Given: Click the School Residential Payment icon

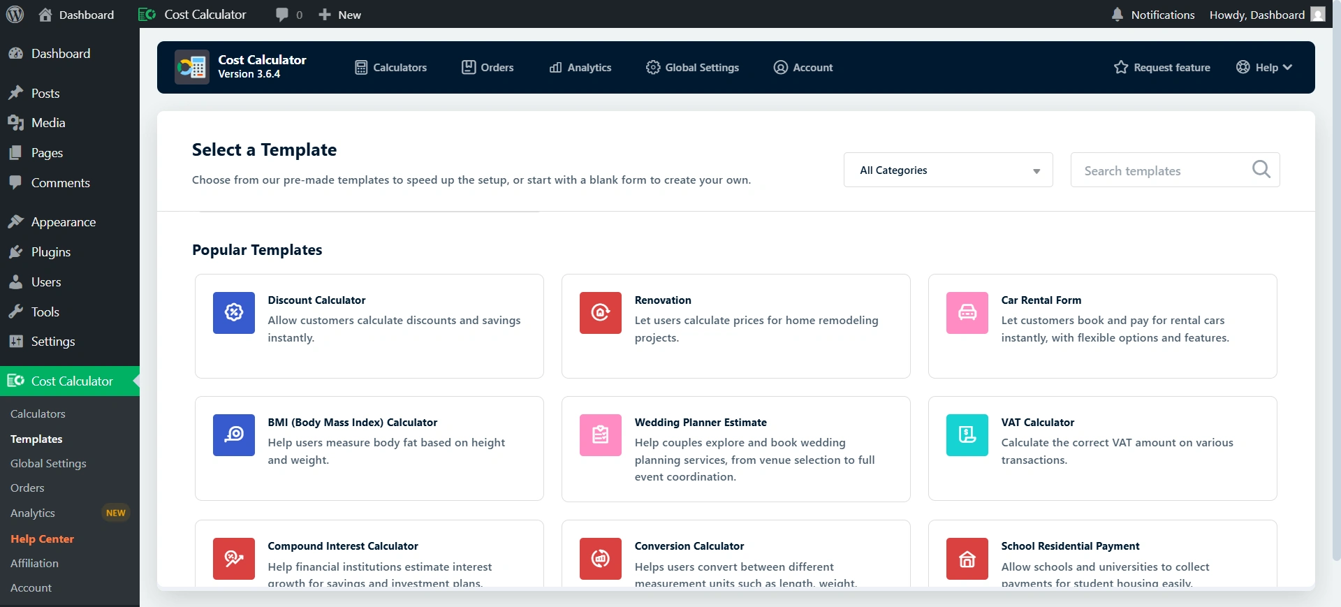Looking at the screenshot, I should tap(967, 558).
